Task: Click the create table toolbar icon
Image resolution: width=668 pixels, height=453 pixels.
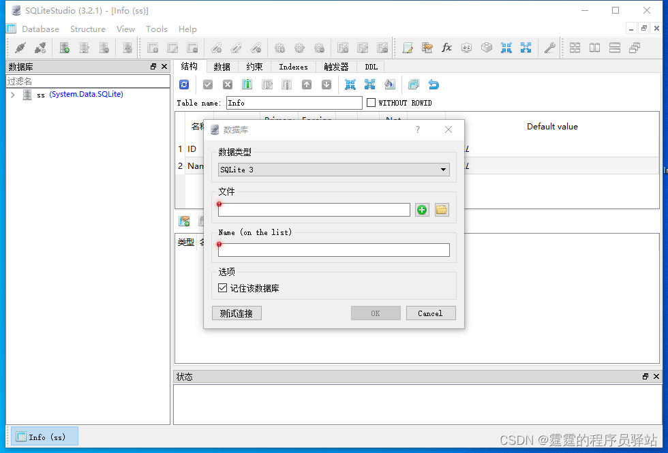Action: (x=153, y=48)
